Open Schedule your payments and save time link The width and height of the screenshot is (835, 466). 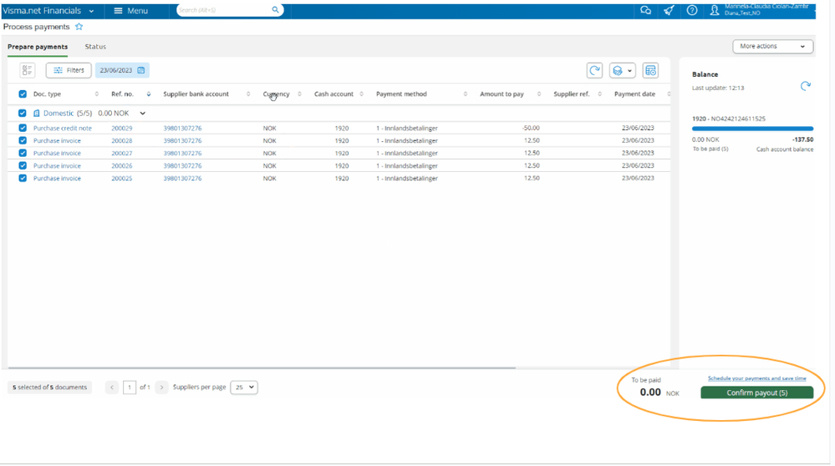pos(756,378)
